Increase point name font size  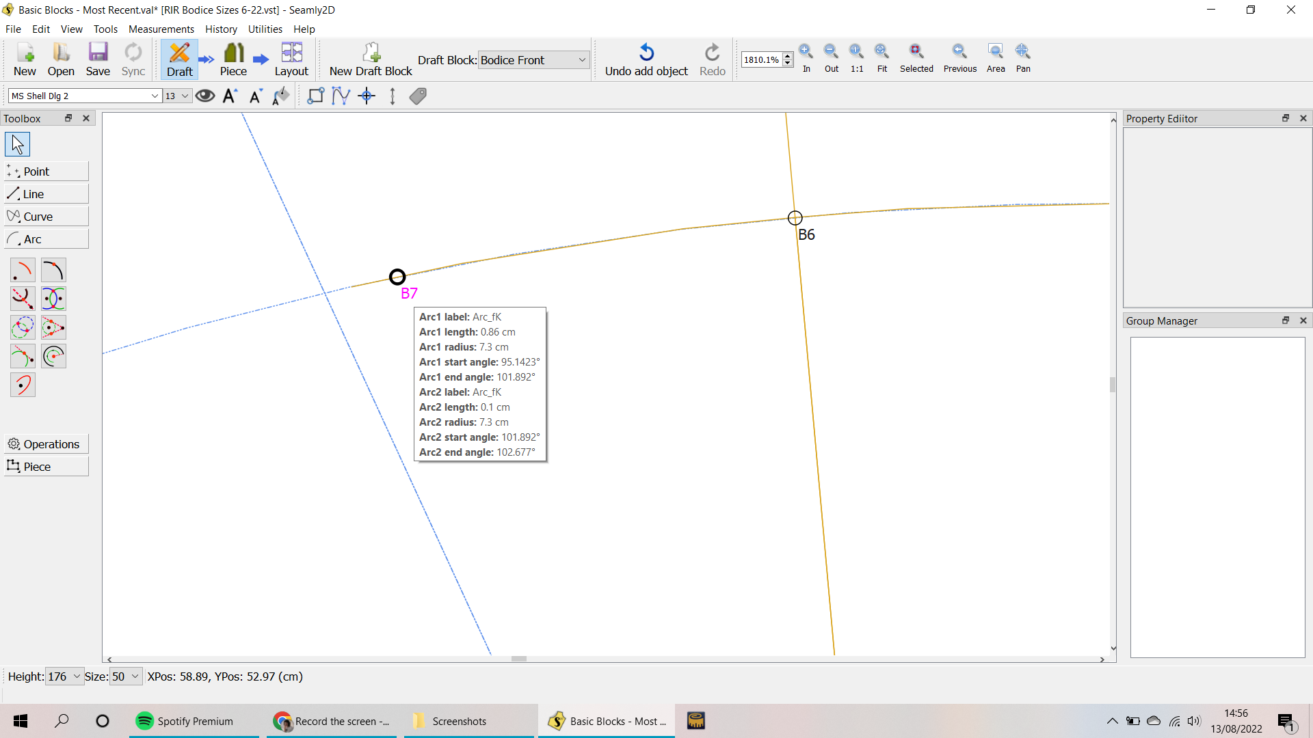click(230, 96)
